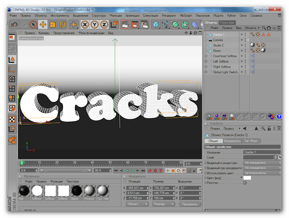Click the Studio C sphere material tag

point(252,45)
